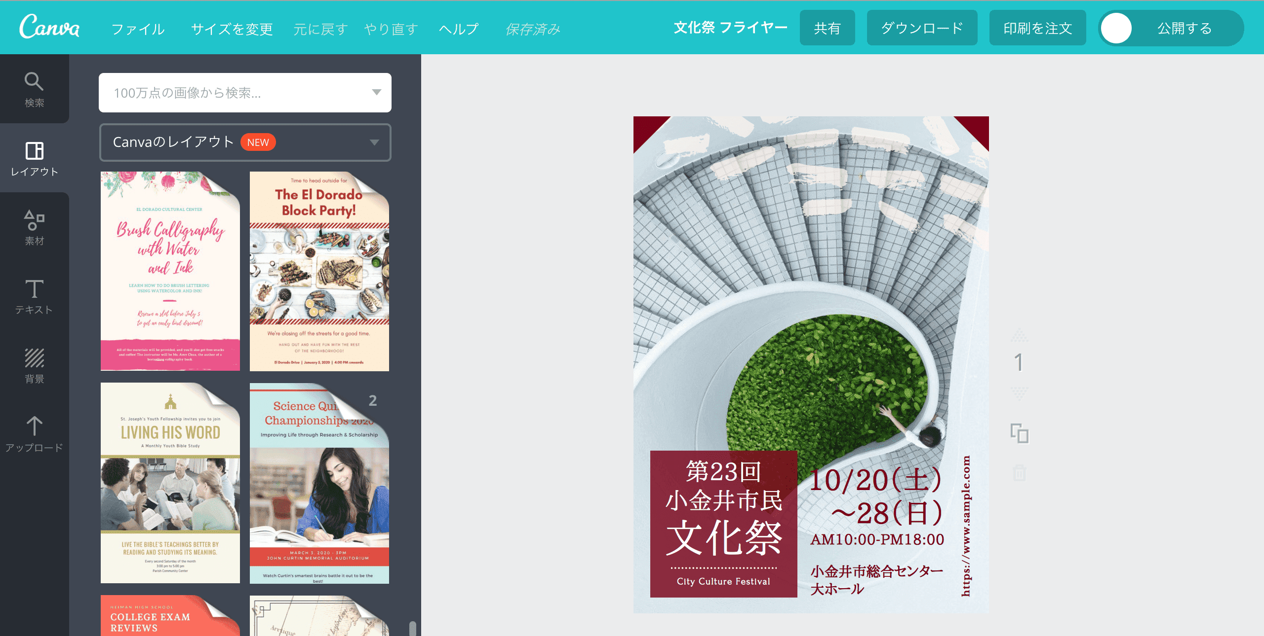This screenshot has height=636, width=1264.
Task: Expand the image search box dropdown arrow
Action: pyautogui.click(x=376, y=92)
